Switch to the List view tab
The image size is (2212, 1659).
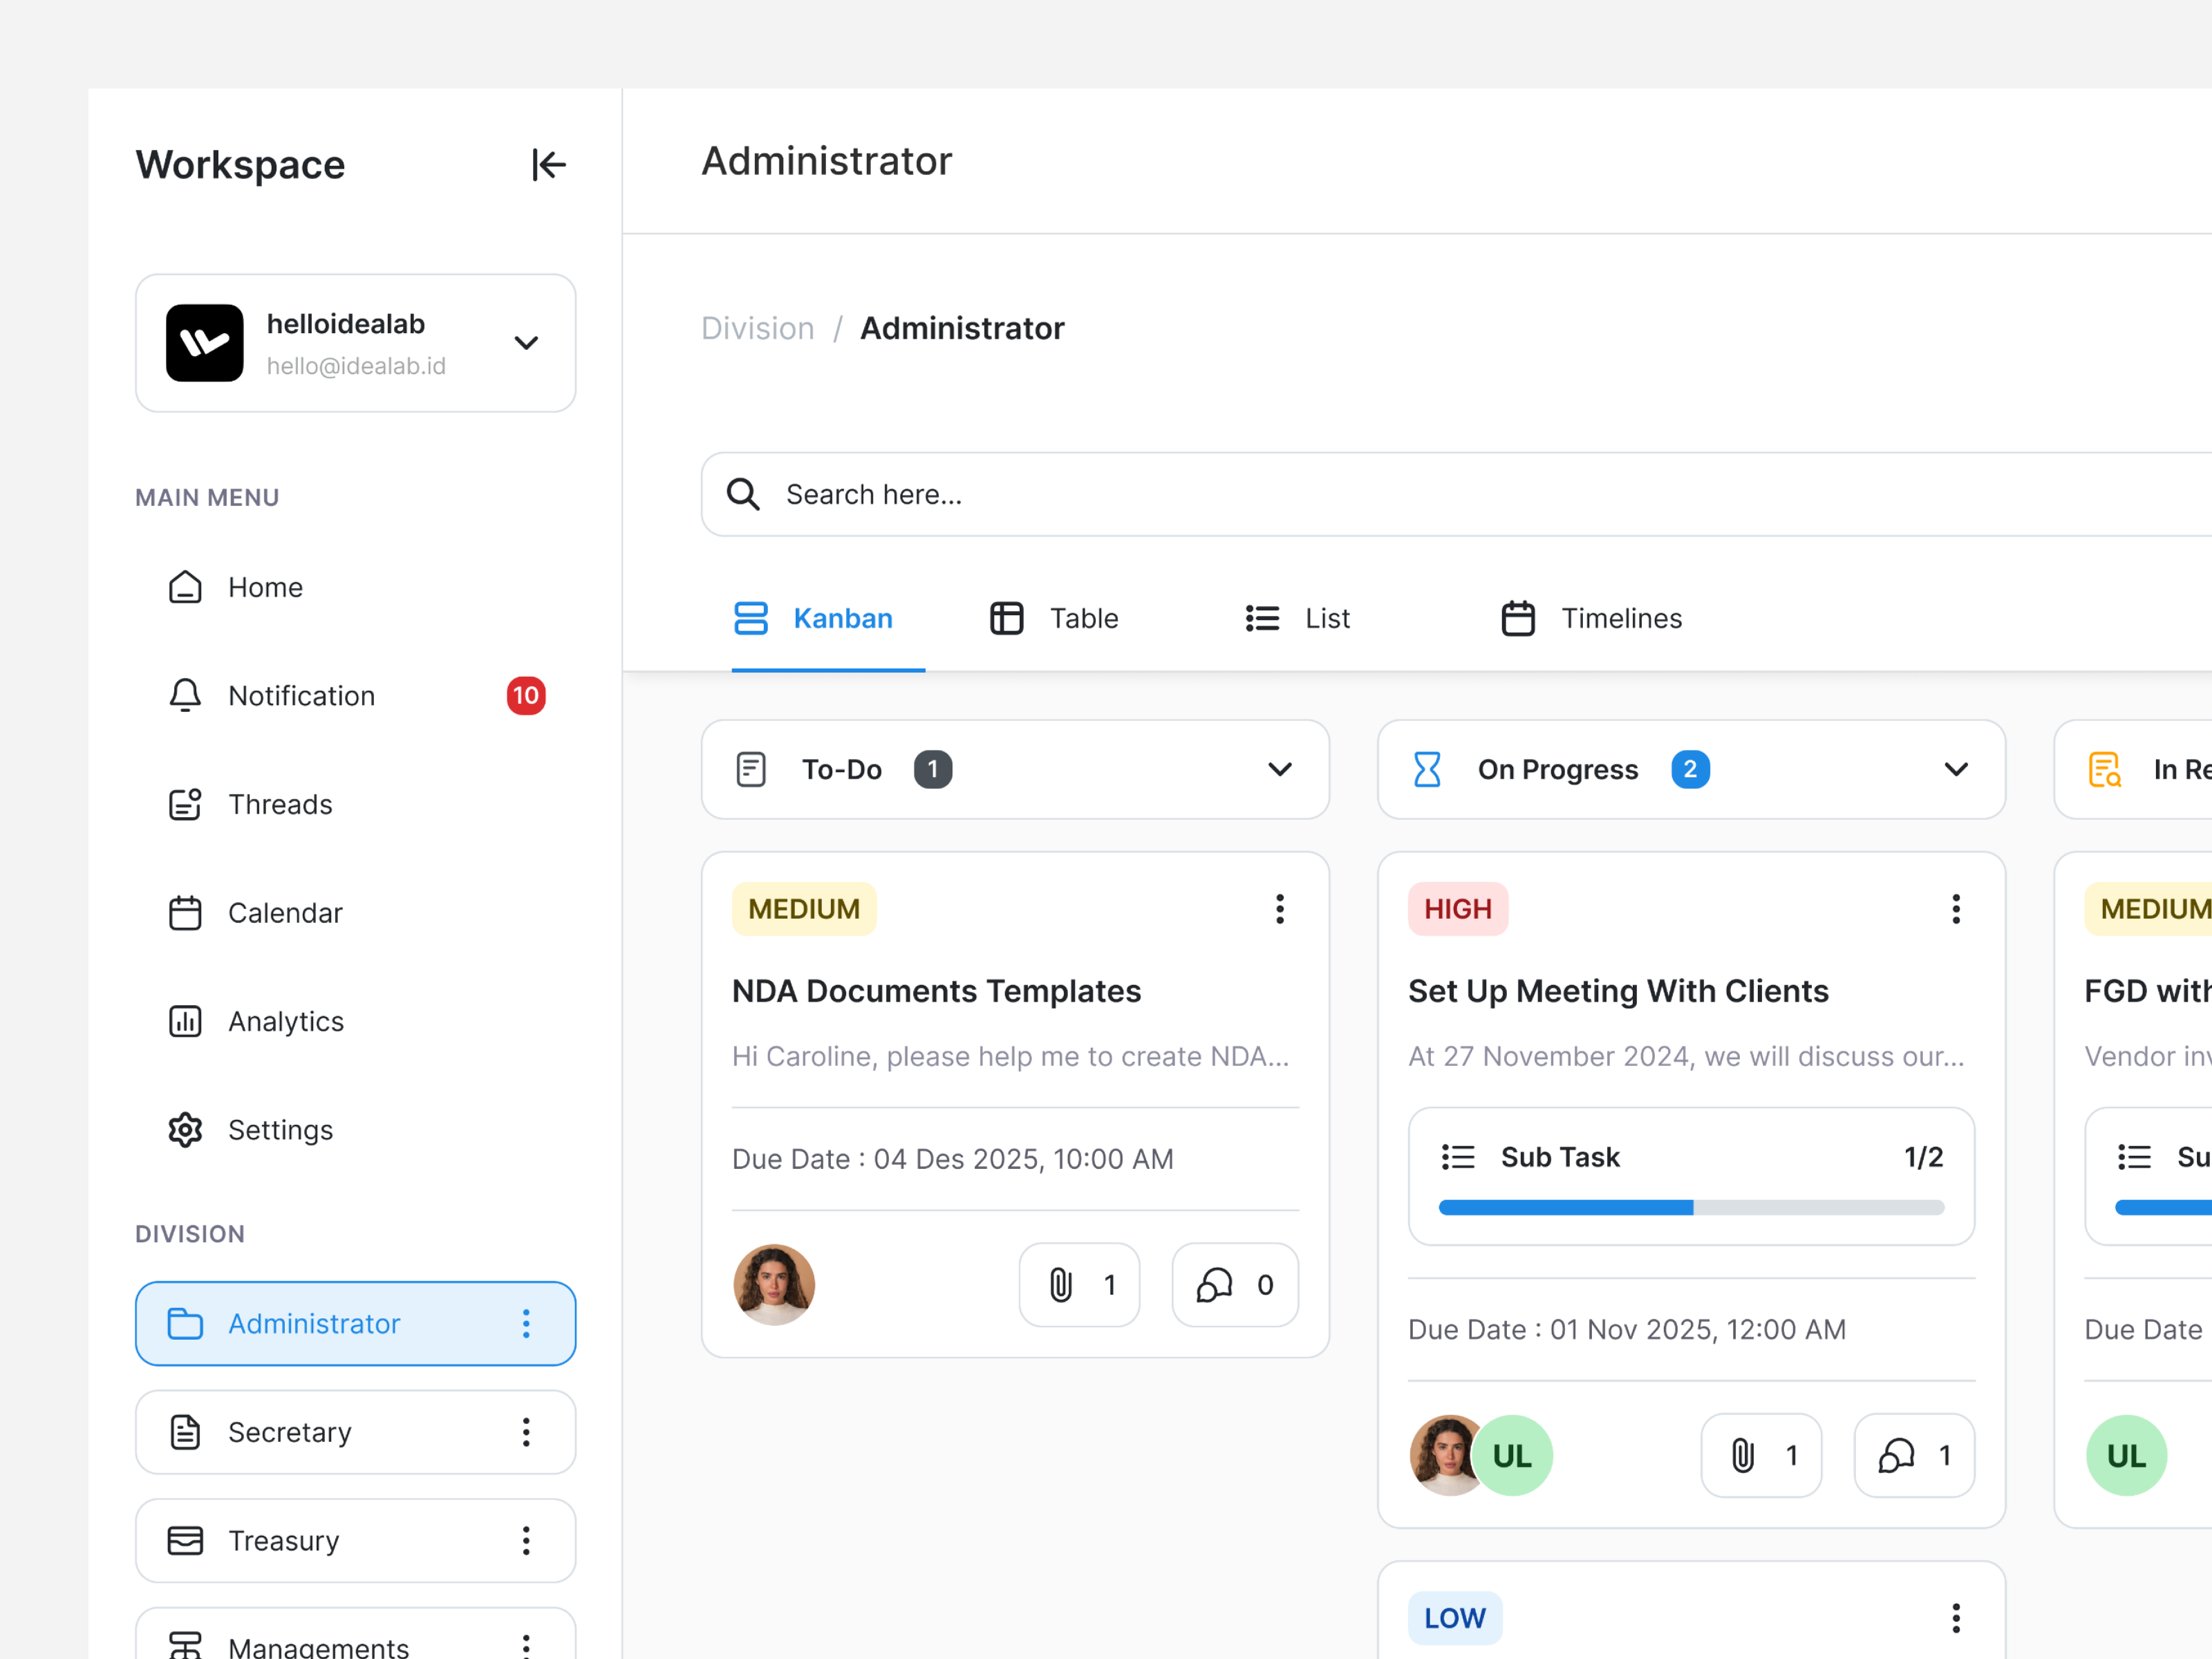point(1298,619)
